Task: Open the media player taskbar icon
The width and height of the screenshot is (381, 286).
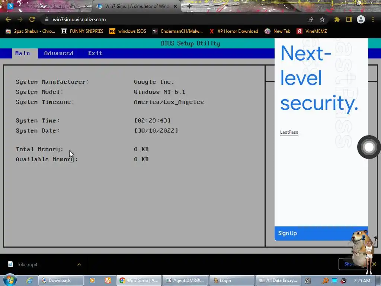Action: (x=92, y=280)
